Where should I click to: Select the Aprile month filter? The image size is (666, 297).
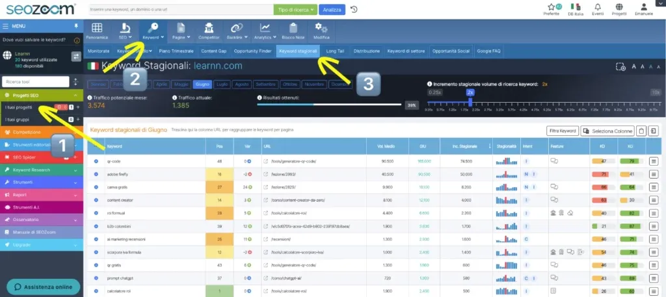click(161, 84)
